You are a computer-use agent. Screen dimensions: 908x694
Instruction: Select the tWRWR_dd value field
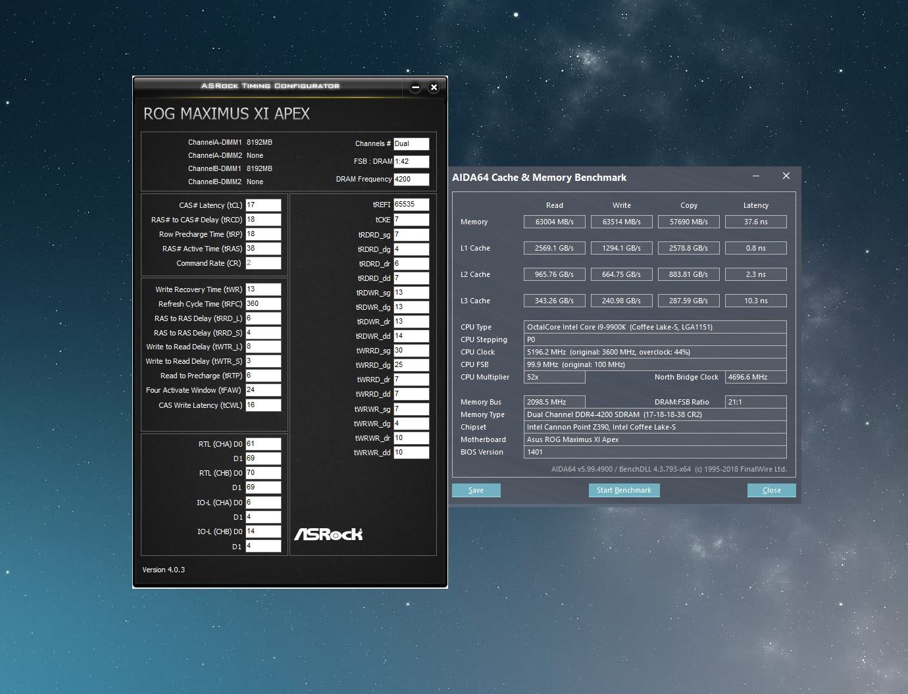[x=411, y=453]
